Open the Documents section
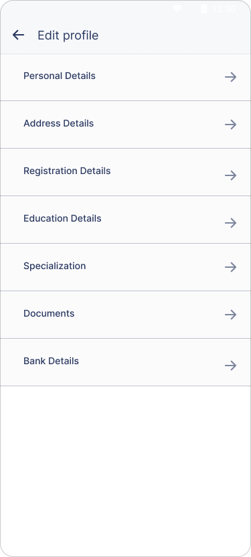The image size is (251, 557). click(x=125, y=315)
